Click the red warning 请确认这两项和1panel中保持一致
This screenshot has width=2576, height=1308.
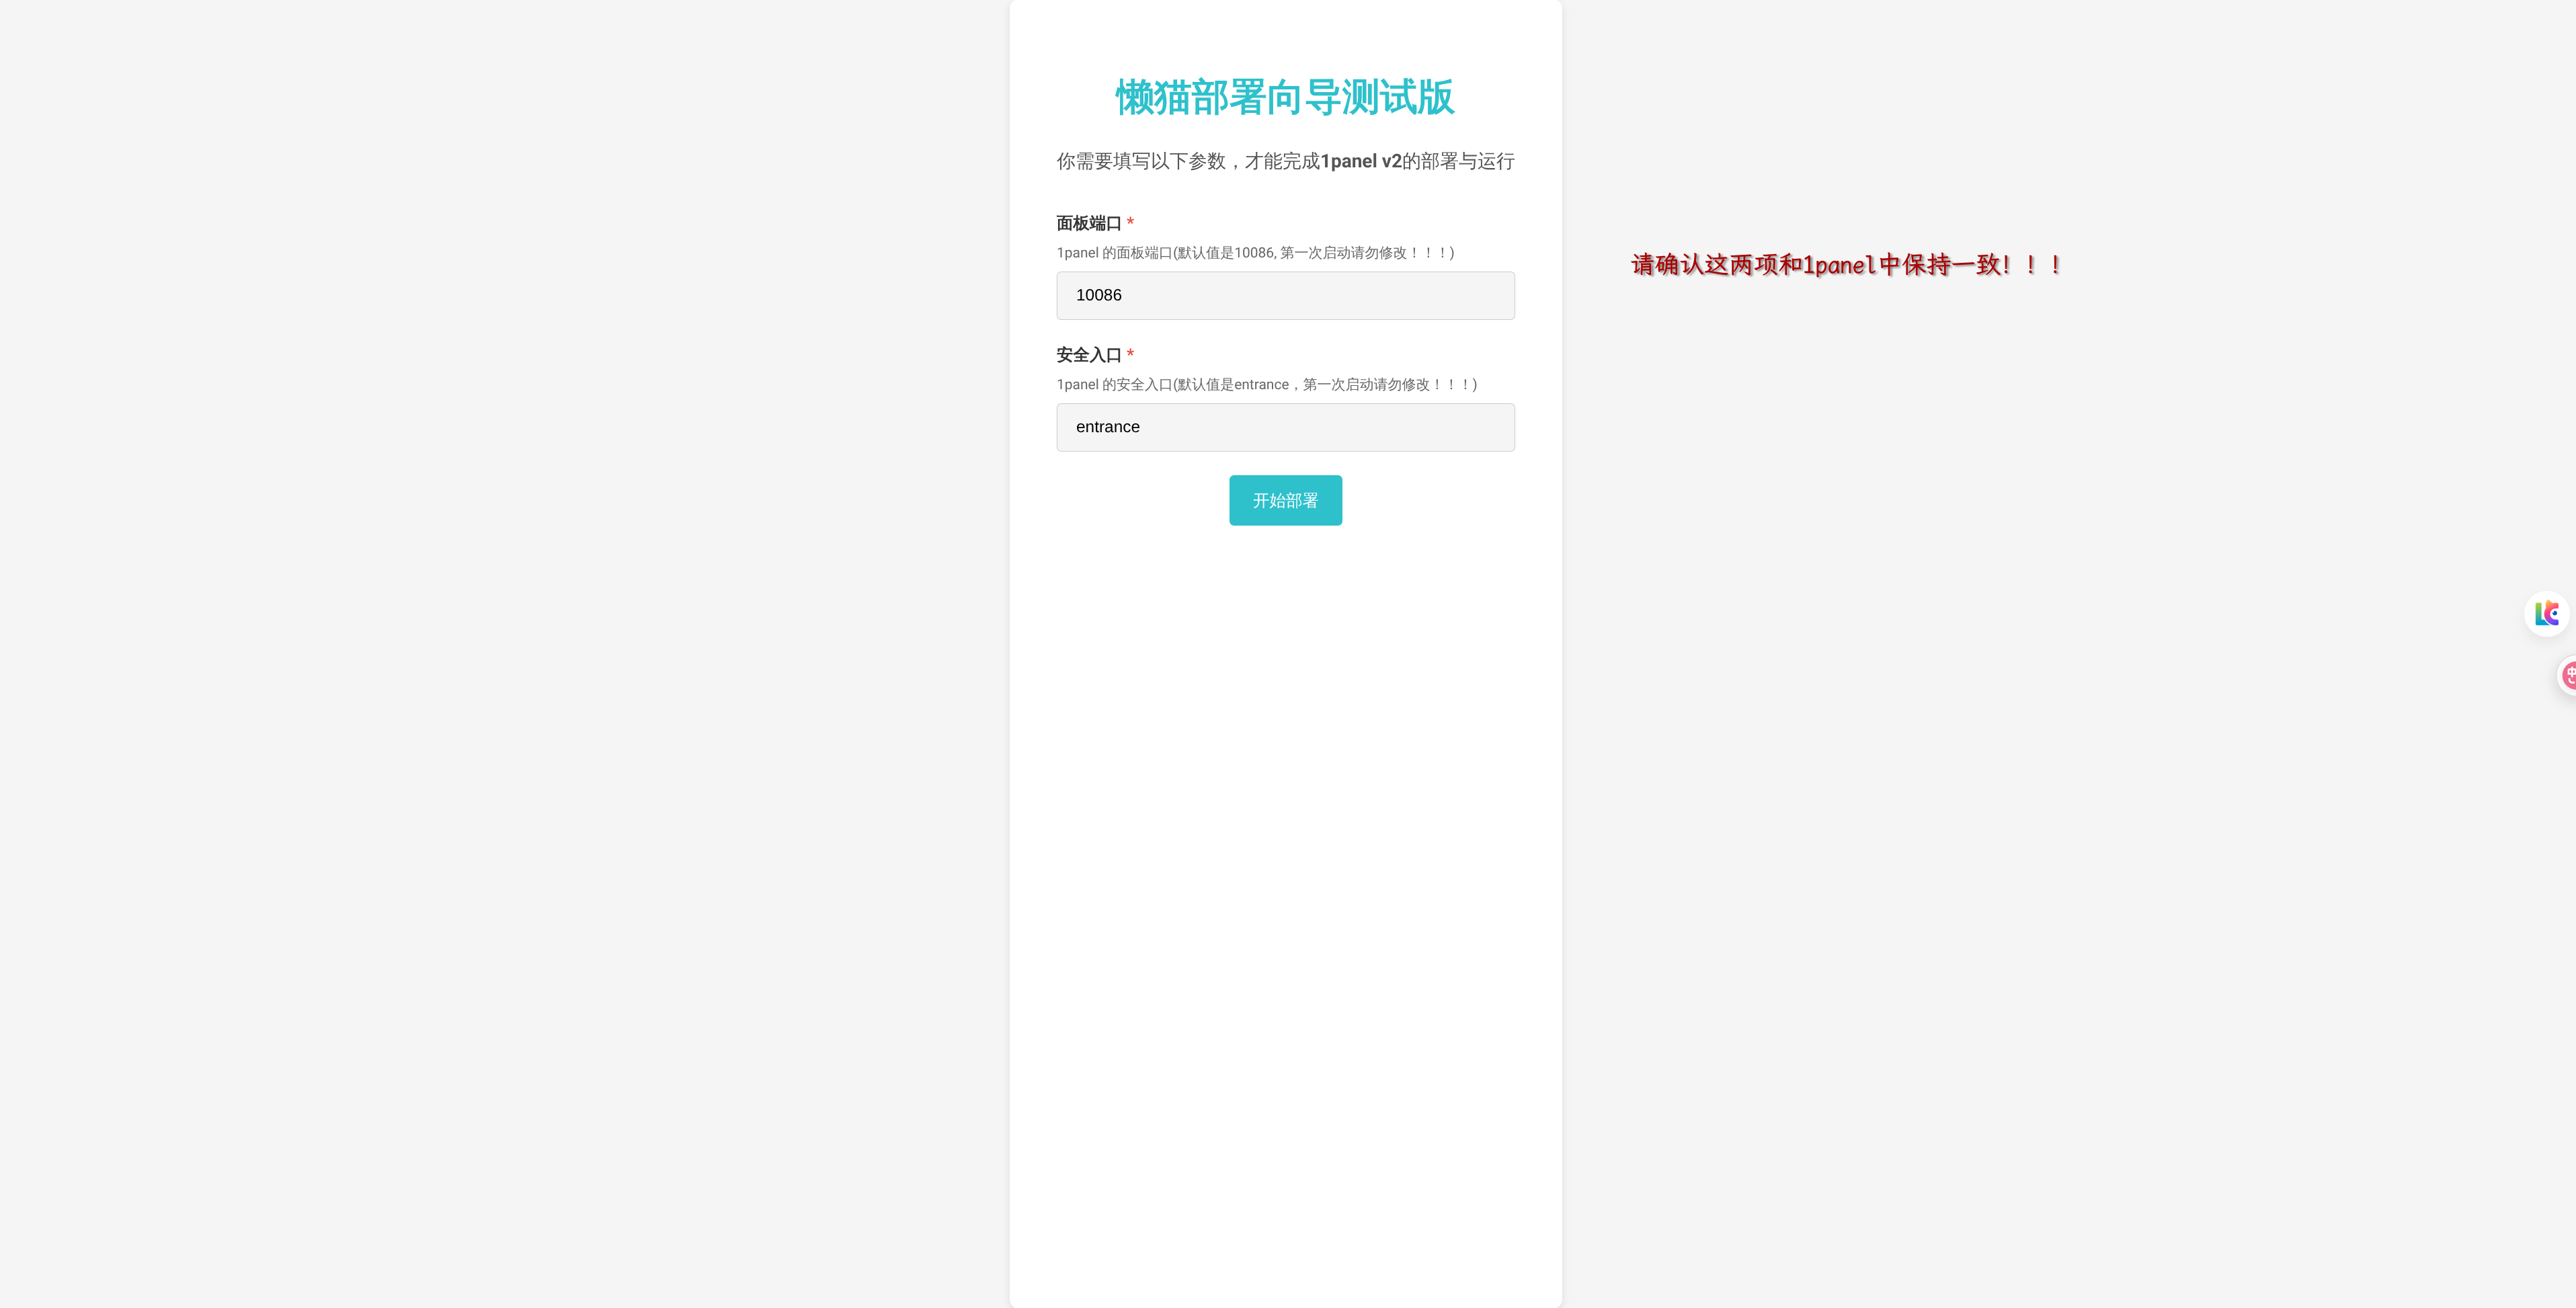(1846, 265)
